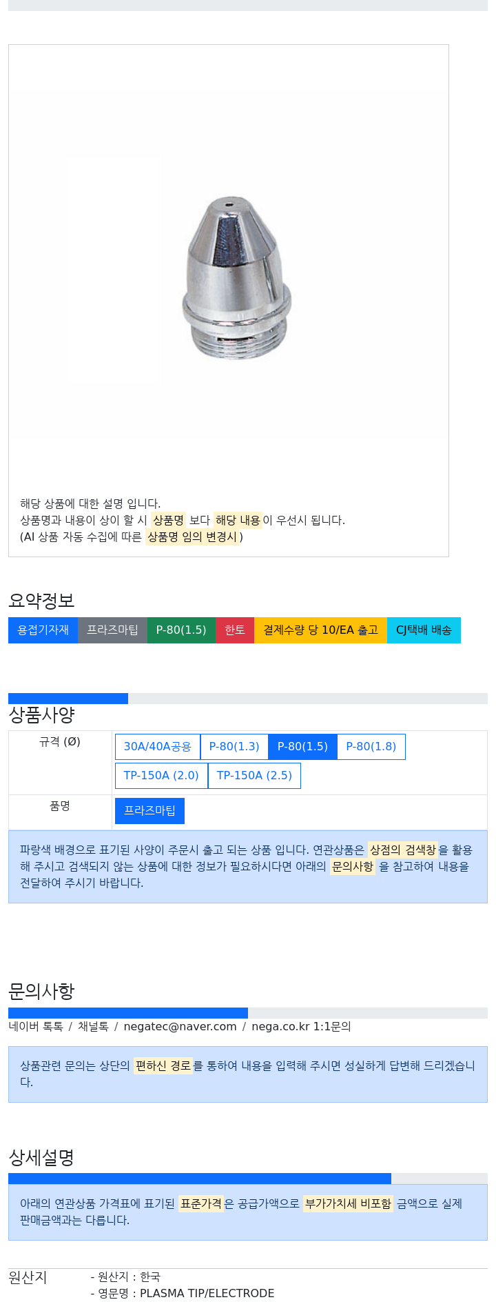Open the nega.co.kr 1:1문의 link
This screenshot has height=1302, width=496.
[x=301, y=1027]
